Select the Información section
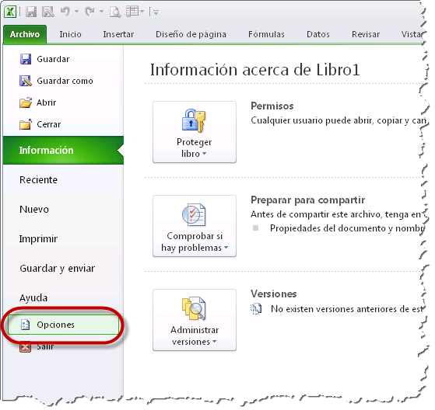435x410 pixels. pos(63,151)
